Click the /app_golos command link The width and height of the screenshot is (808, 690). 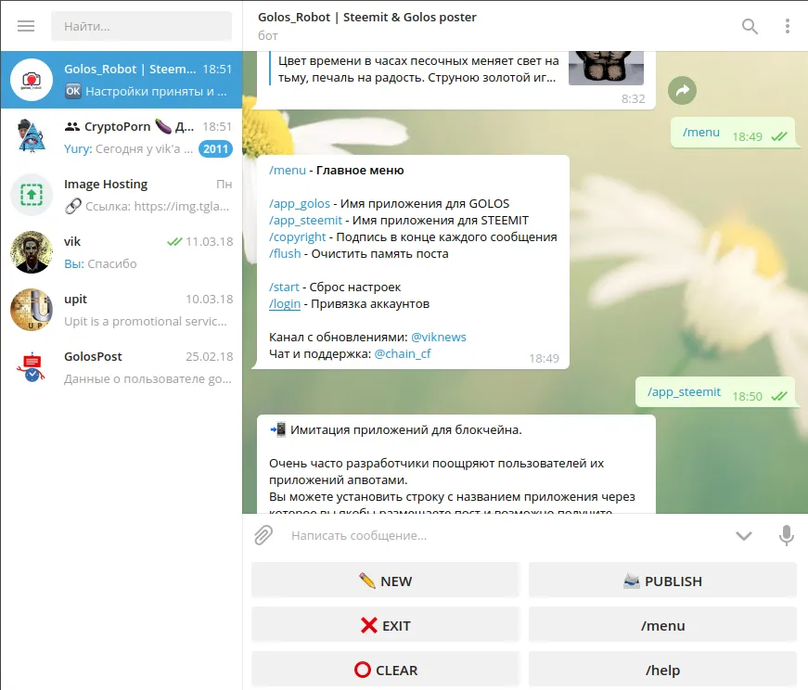pos(300,203)
